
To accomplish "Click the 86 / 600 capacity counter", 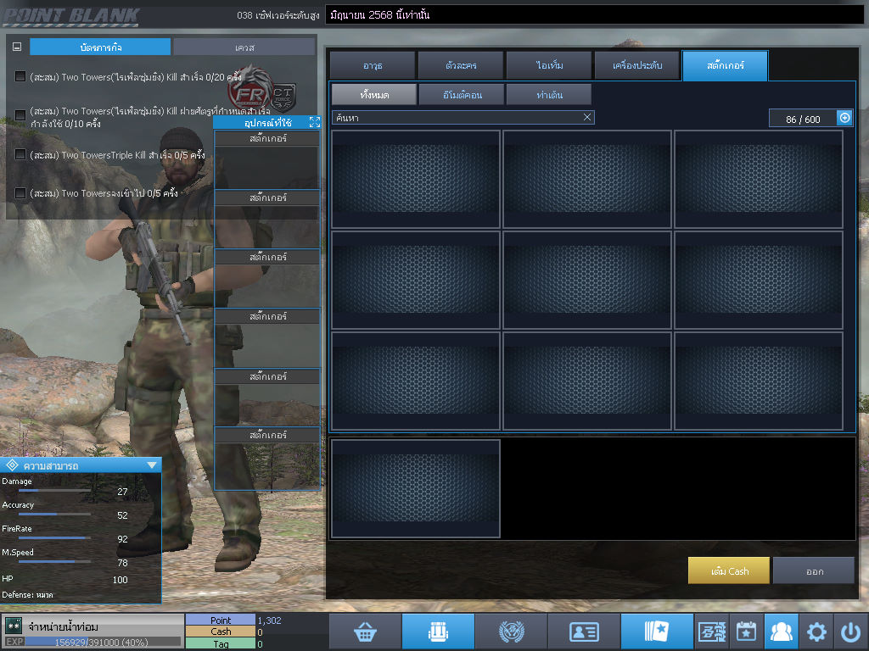I will tap(803, 119).
